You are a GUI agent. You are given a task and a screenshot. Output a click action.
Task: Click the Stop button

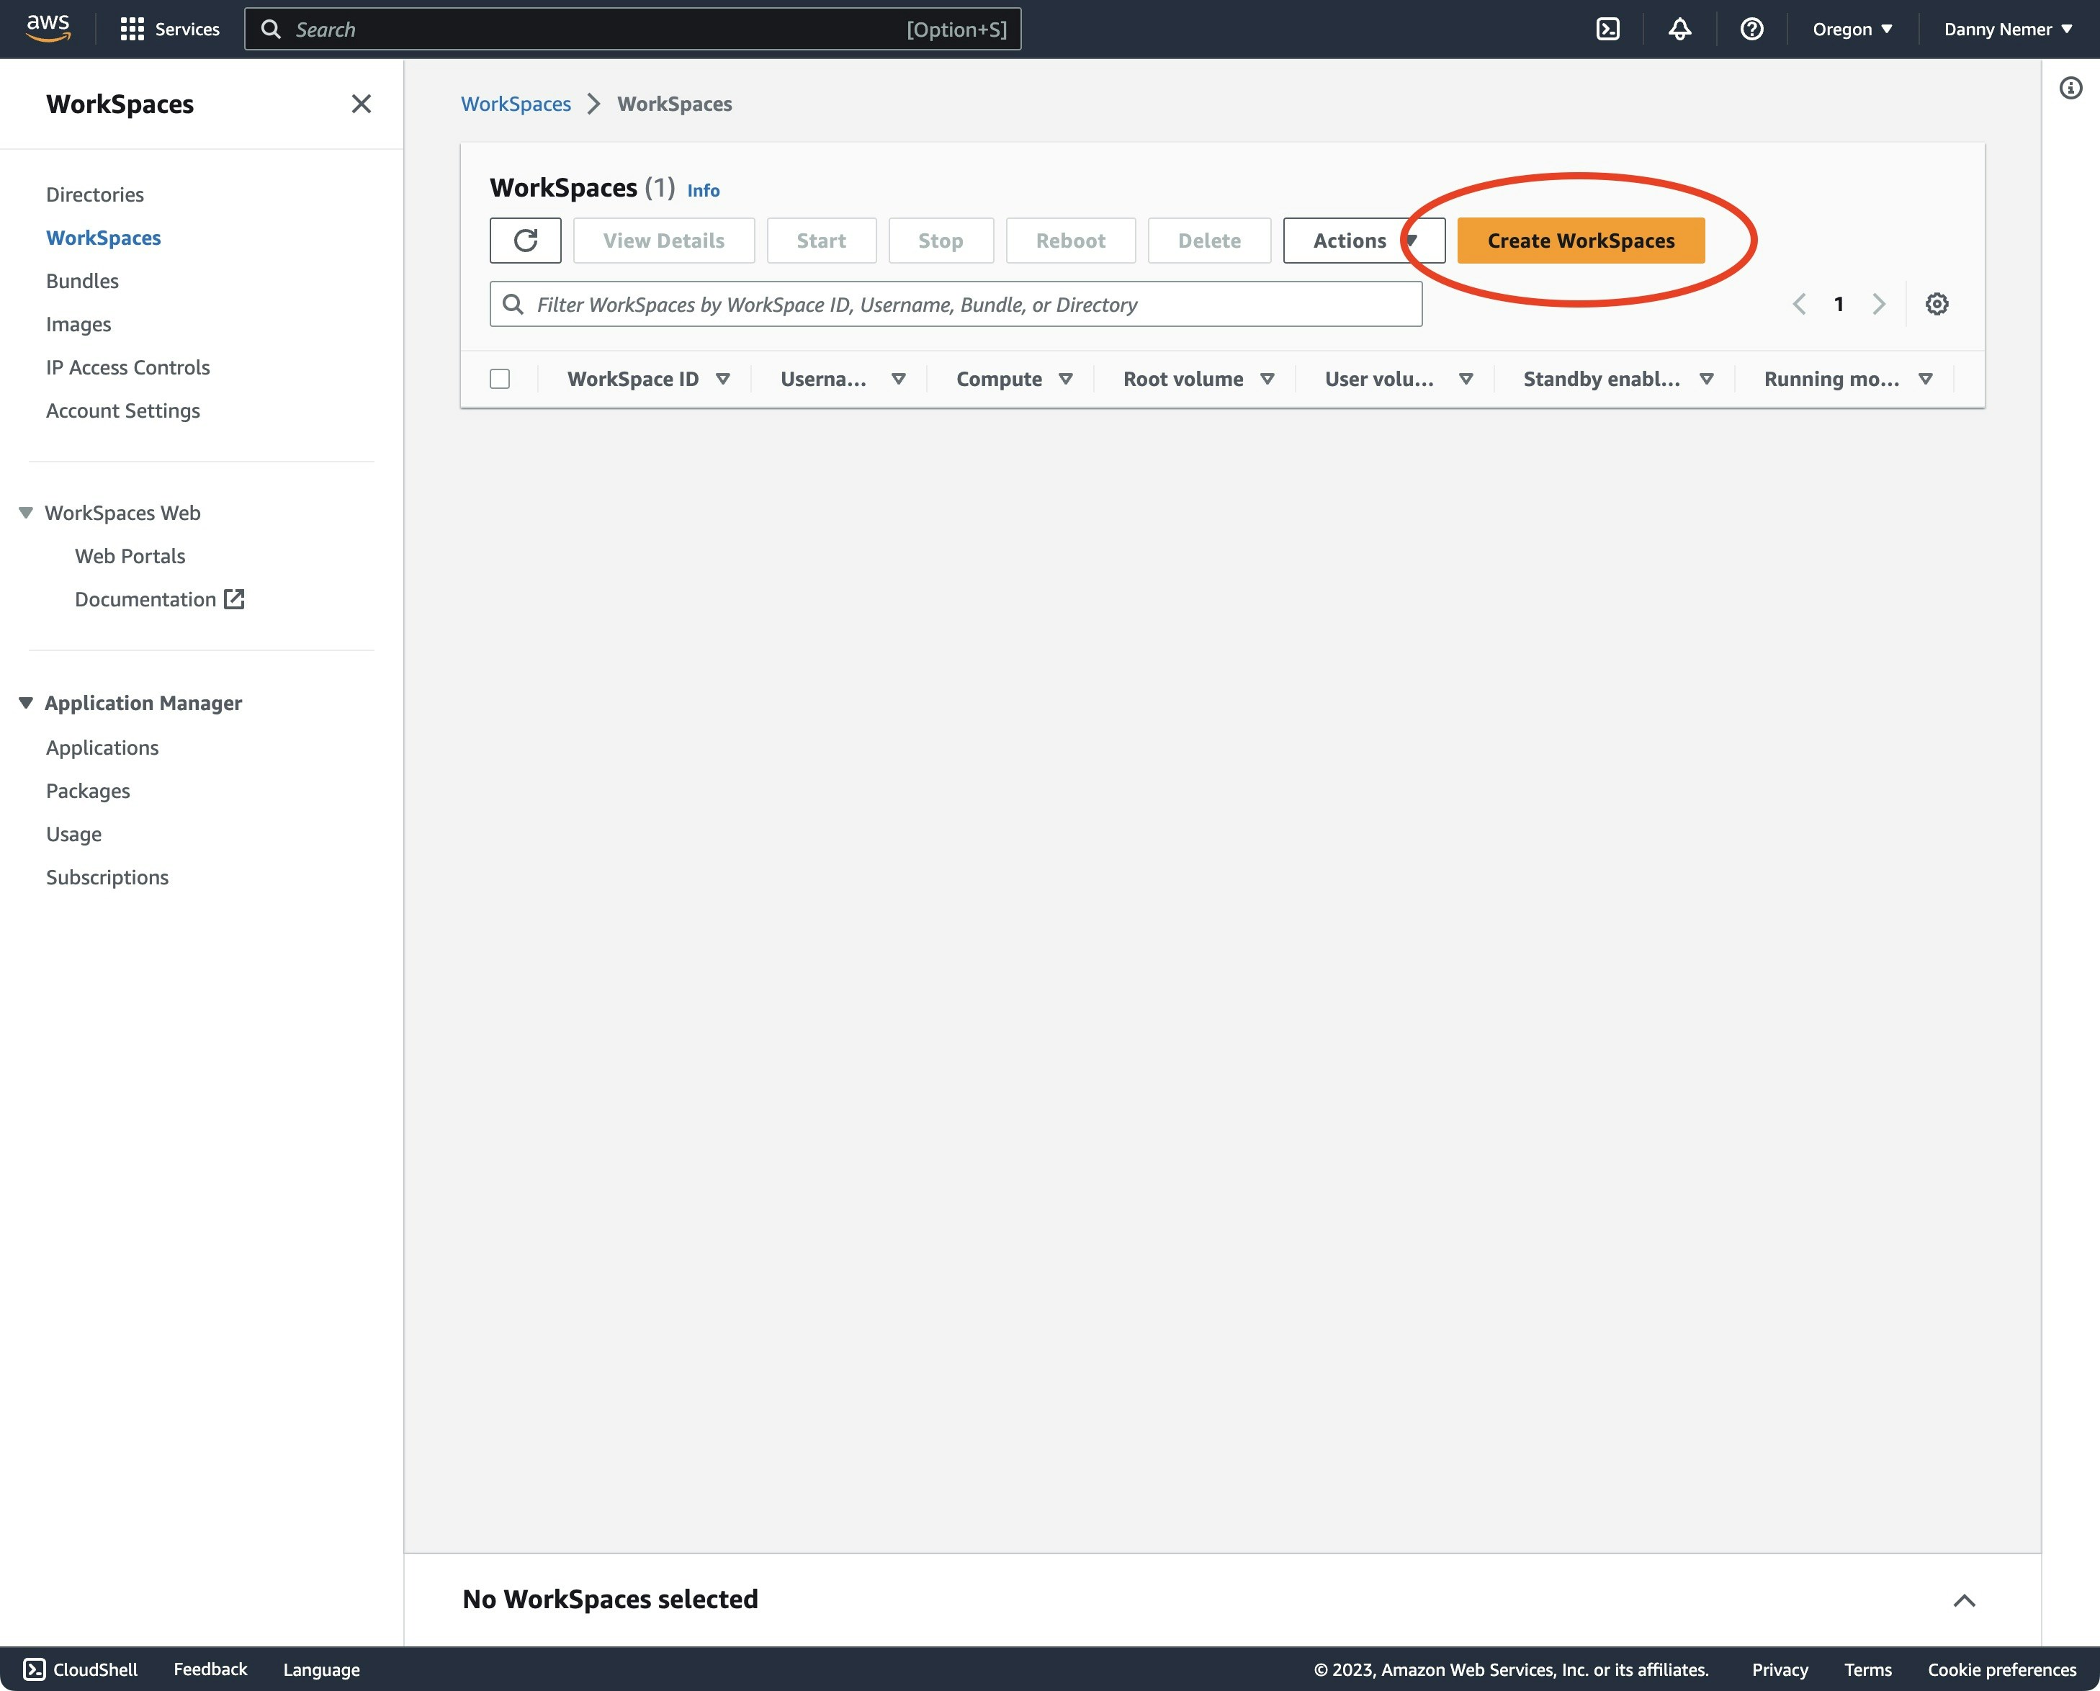click(940, 240)
